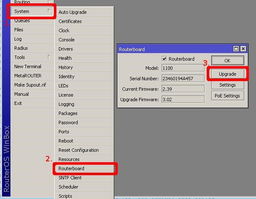Viewport: 256px width, 199px height.
Task: Click the Upgrade Firmware value field
Action: tap(182, 99)
